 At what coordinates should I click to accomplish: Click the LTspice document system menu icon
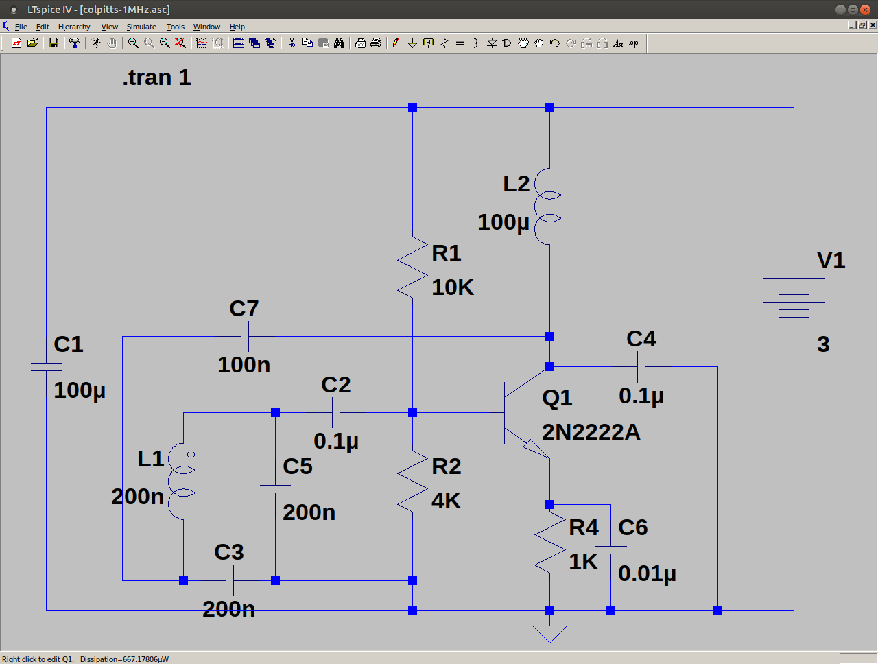pos(5,27)
